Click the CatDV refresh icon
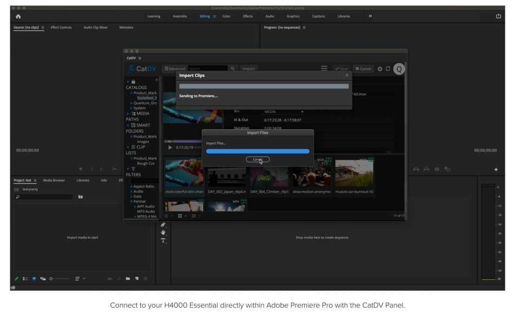514x313 pixels. click(388, 69)
